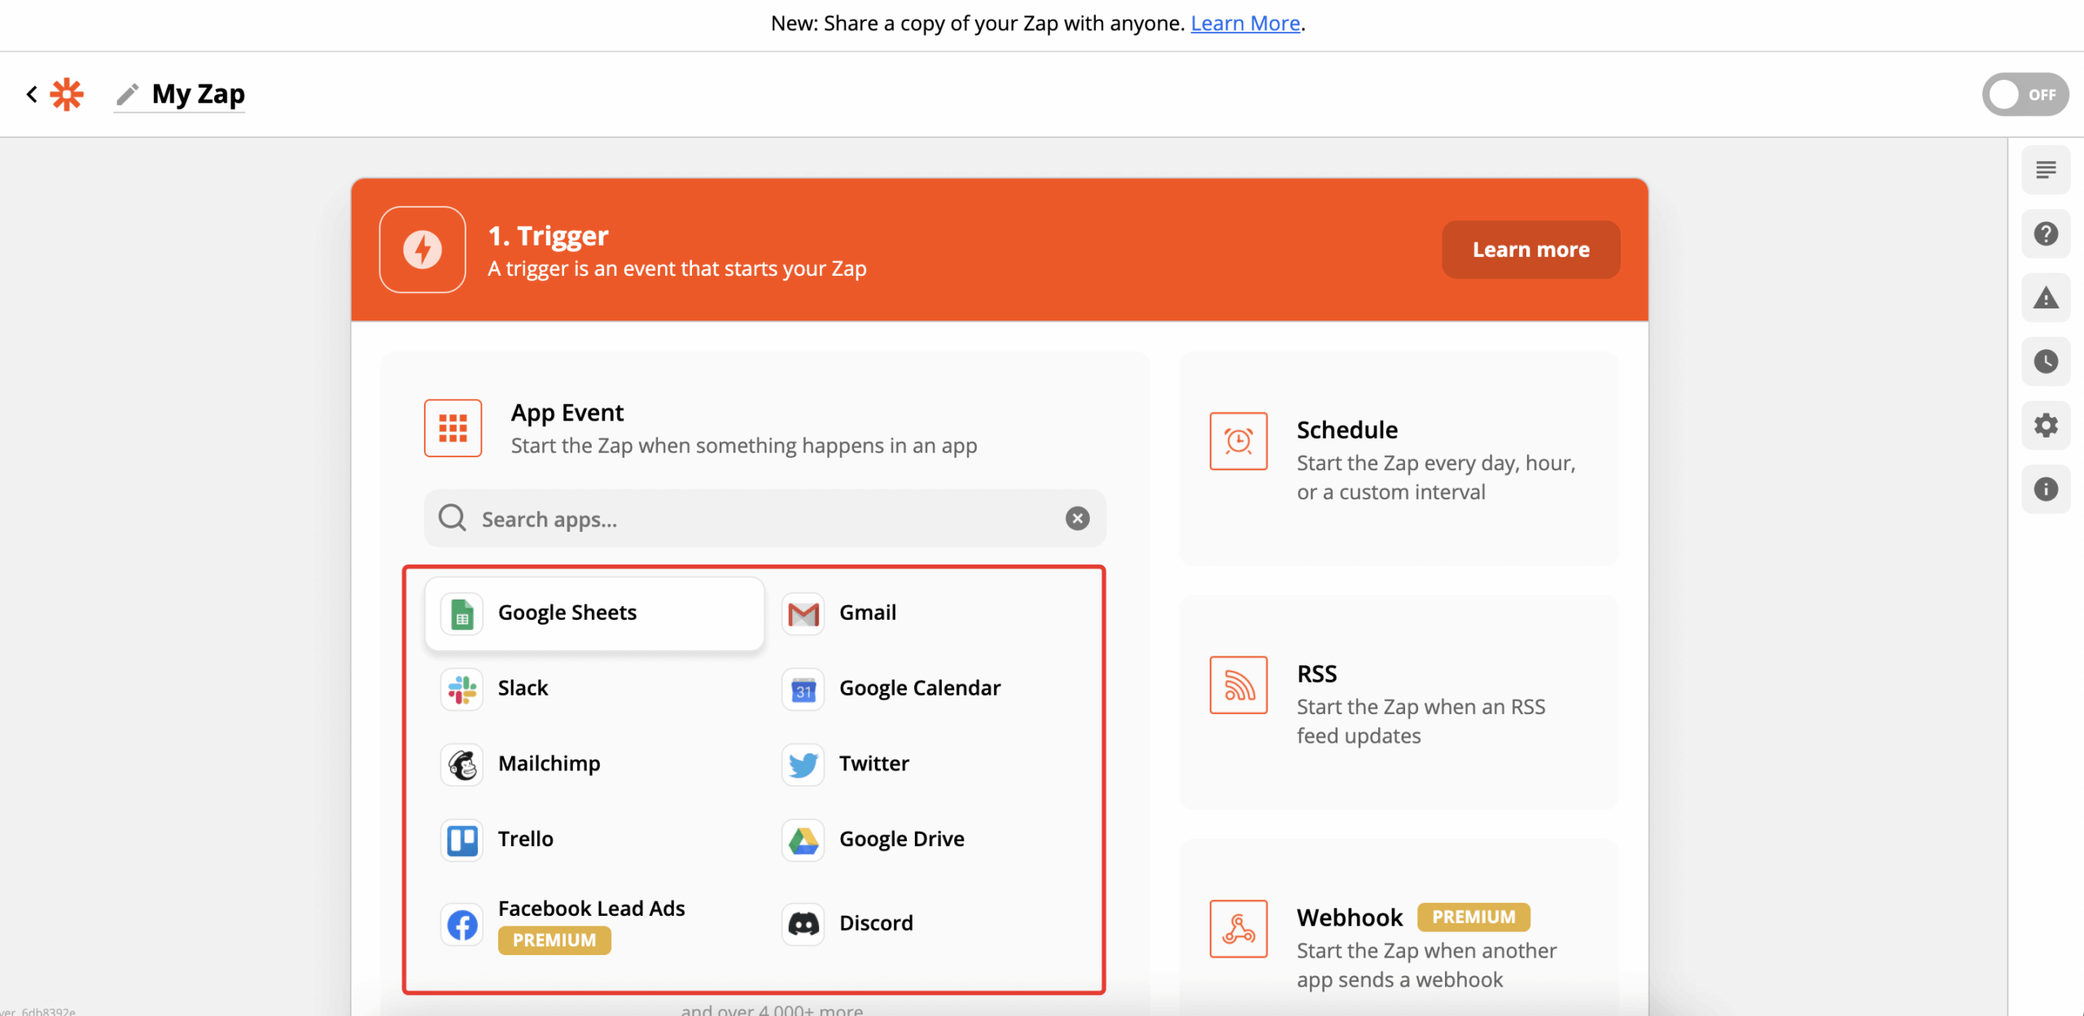Toggle the Zap OFF switch on
The height and width of the screenshot is (1016, 2084).
(x=2024, y=94)
